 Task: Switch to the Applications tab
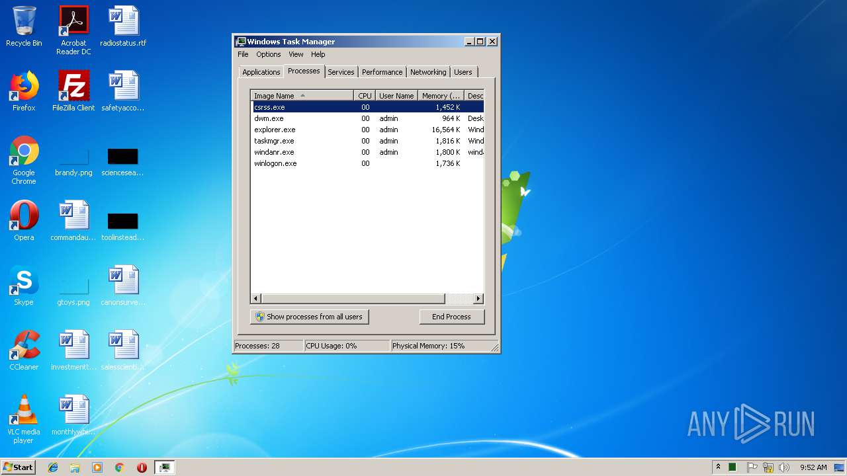pyautogui.click(x=261, y=72)
